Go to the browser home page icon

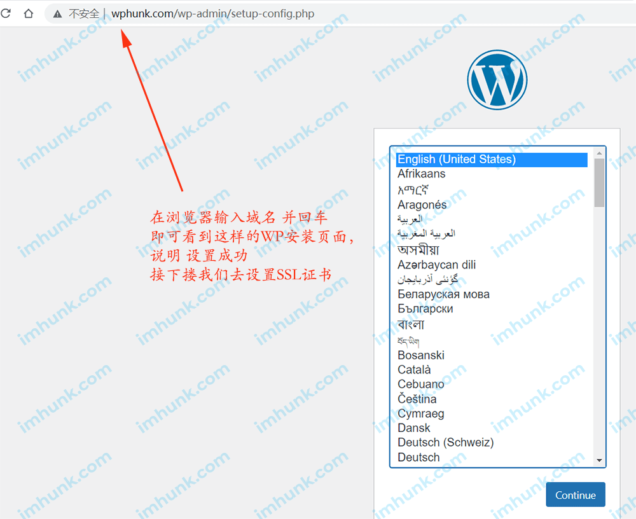point(29,13)
